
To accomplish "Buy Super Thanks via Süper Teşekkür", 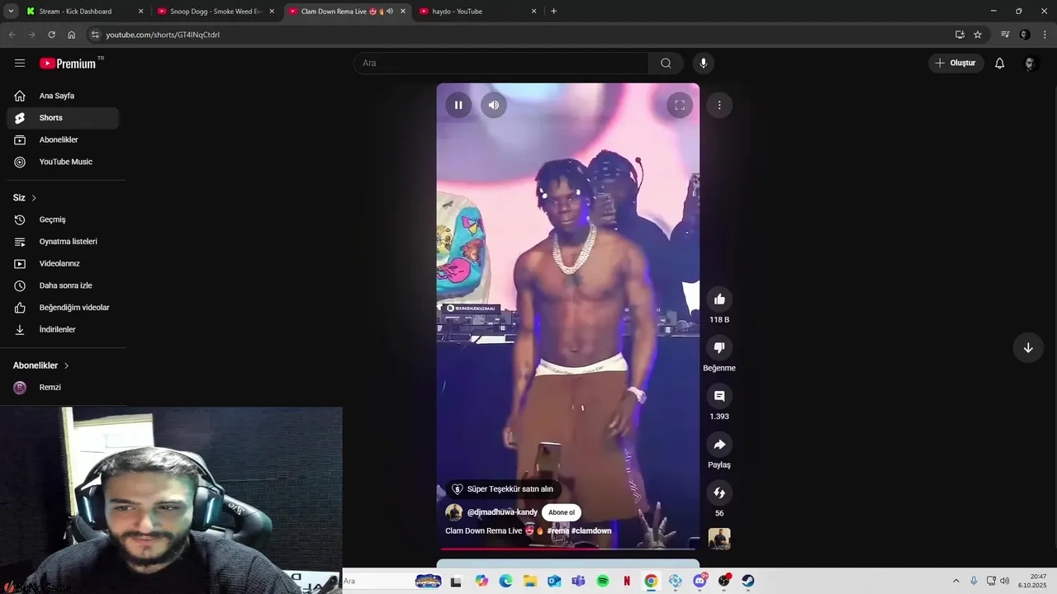I will click(x=503, y=489).
